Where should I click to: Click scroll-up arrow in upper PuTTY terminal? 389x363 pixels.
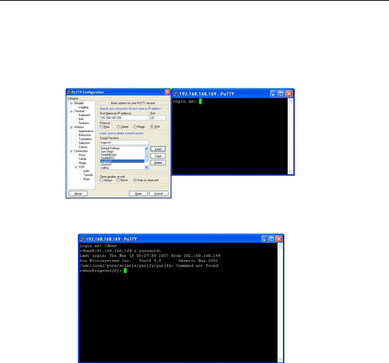(x=291, y=101)
